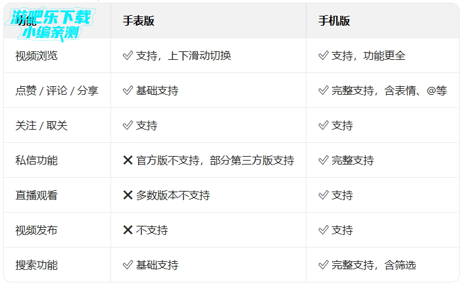Click the checkmark beside 完整支持，含表情
463x287 pixels.
coord(323,91)
